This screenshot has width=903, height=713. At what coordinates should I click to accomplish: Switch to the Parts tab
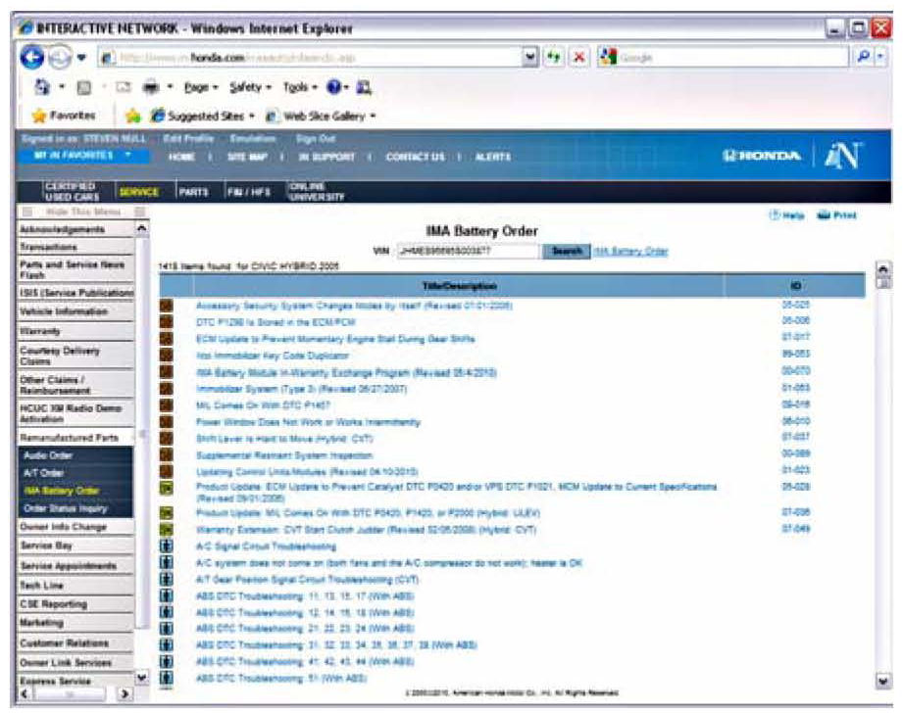tap(194, 193)
